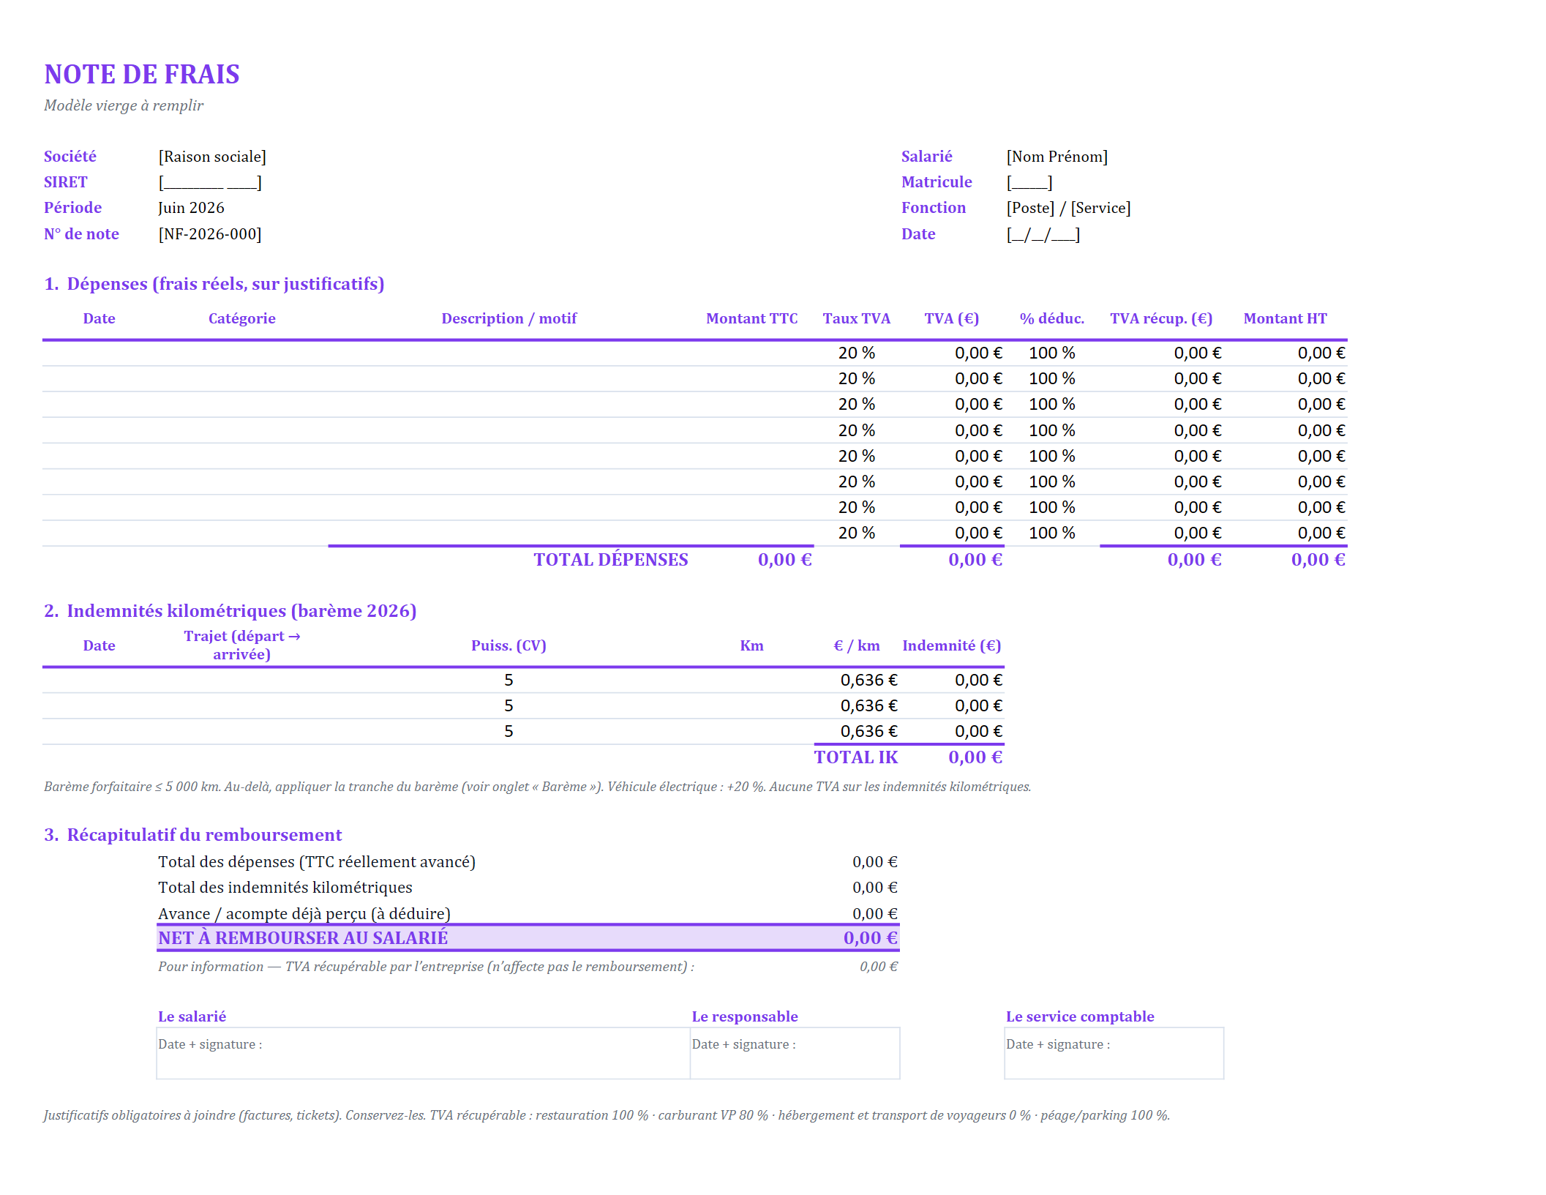Click the blank date field beside Matricule block
Image resolution: width=1546 pixels, height=1195 pixels.
(1043, 234)
